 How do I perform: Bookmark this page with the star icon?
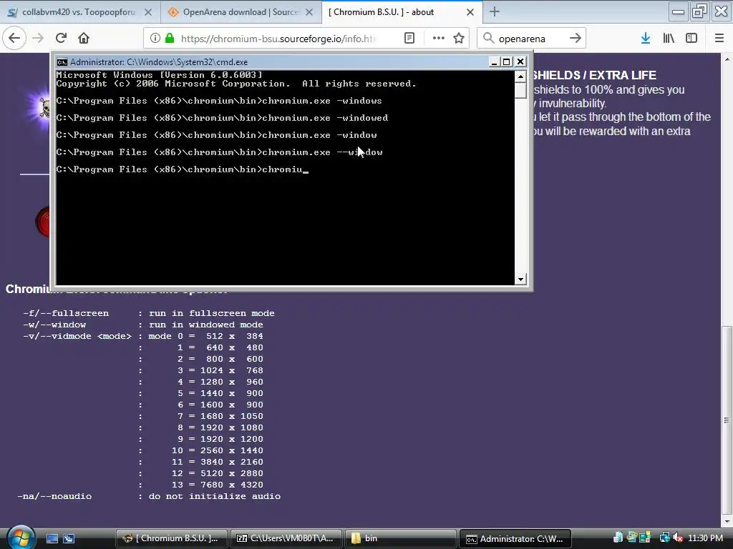[459, 38]
